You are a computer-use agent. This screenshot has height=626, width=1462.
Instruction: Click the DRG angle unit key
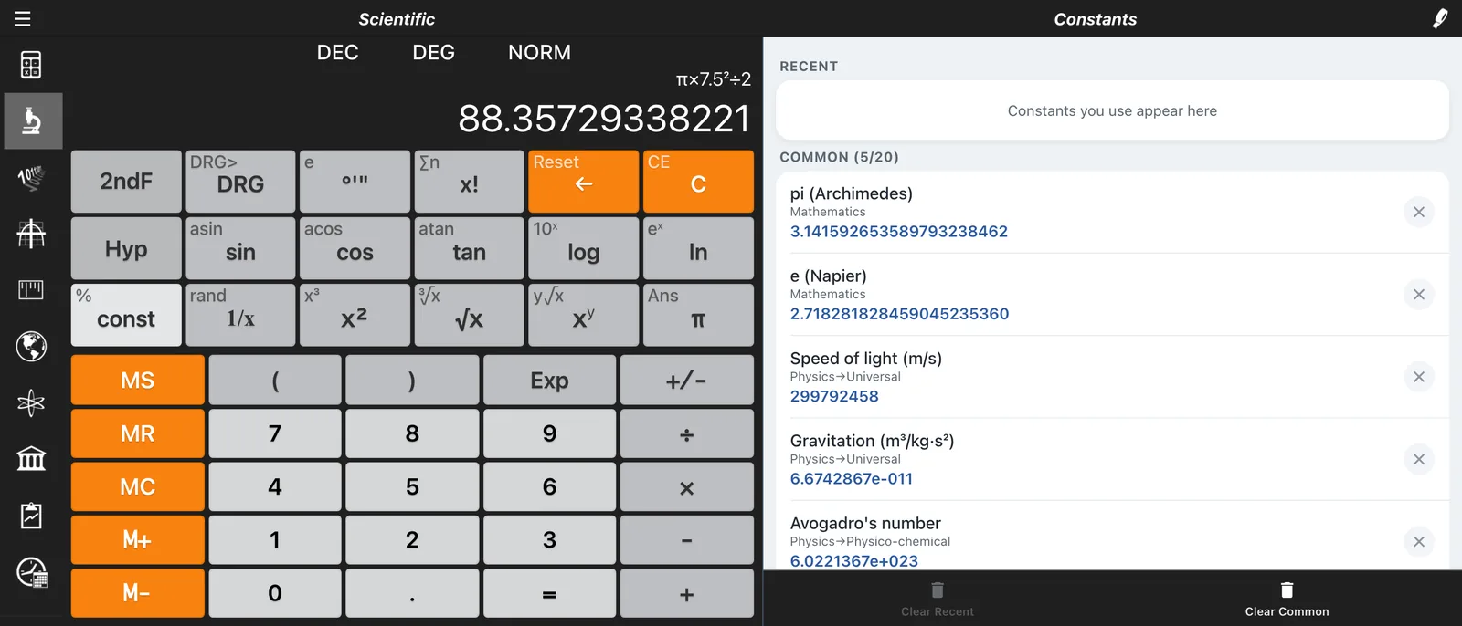pos(240,182)
